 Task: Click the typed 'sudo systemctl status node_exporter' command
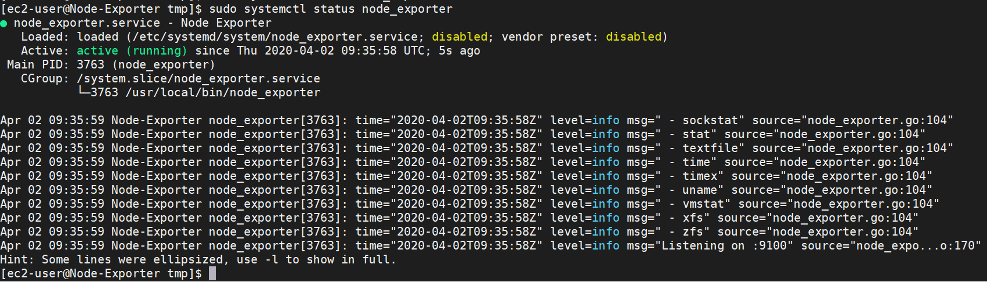click(330, 9)
